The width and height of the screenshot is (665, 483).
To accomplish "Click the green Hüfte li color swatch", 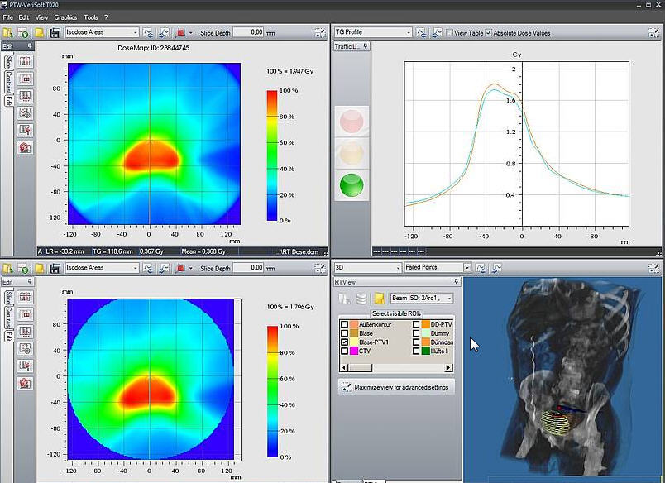I will [x=426, y=351].
